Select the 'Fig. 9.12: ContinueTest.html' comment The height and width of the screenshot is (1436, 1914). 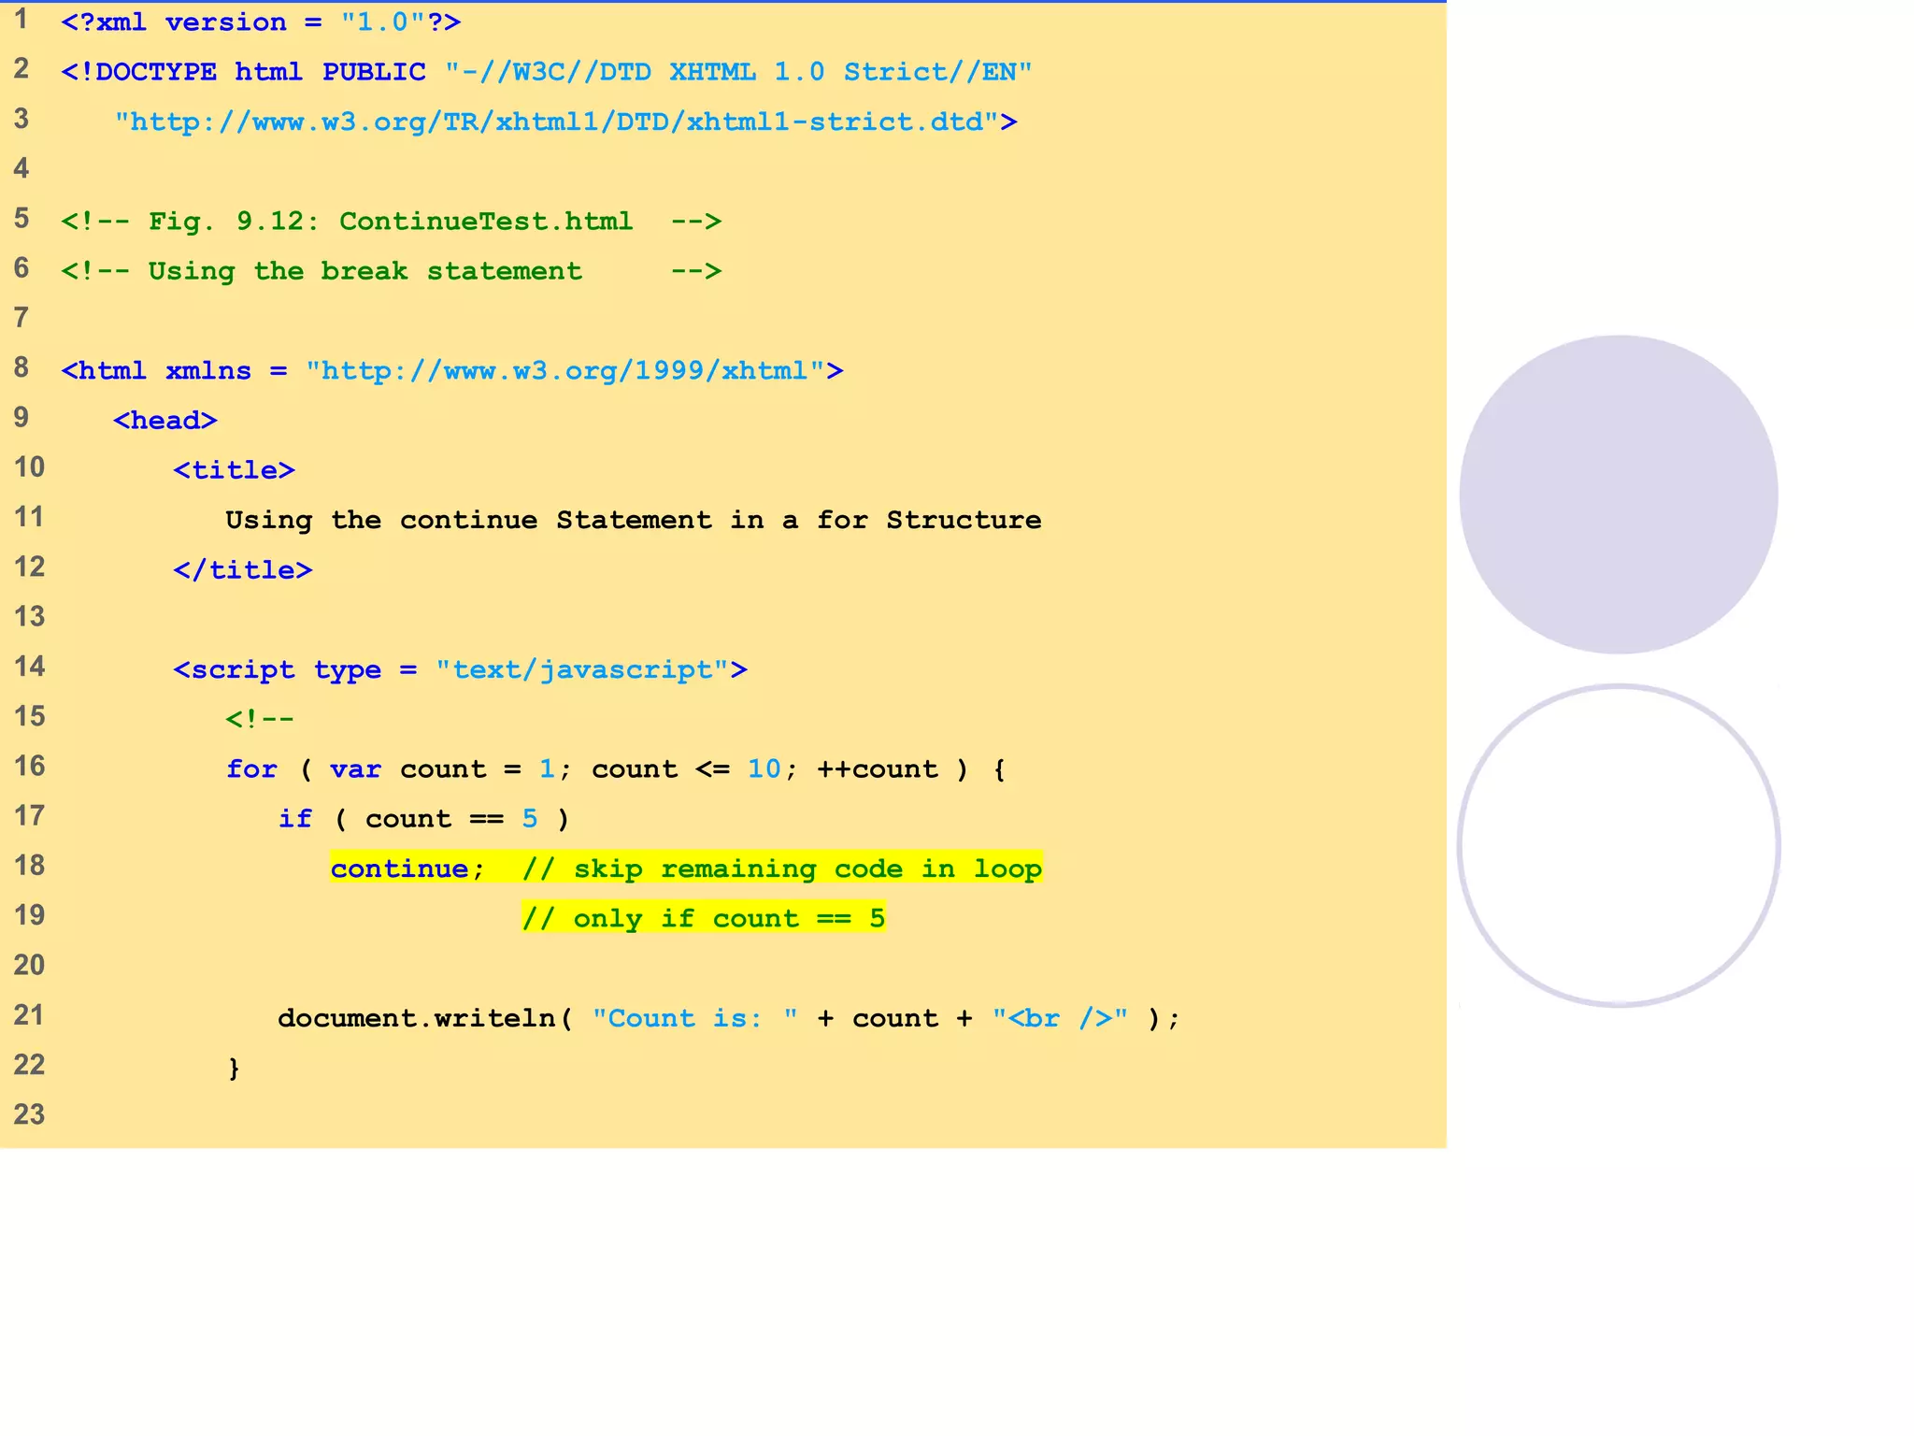tap(391, 222)
